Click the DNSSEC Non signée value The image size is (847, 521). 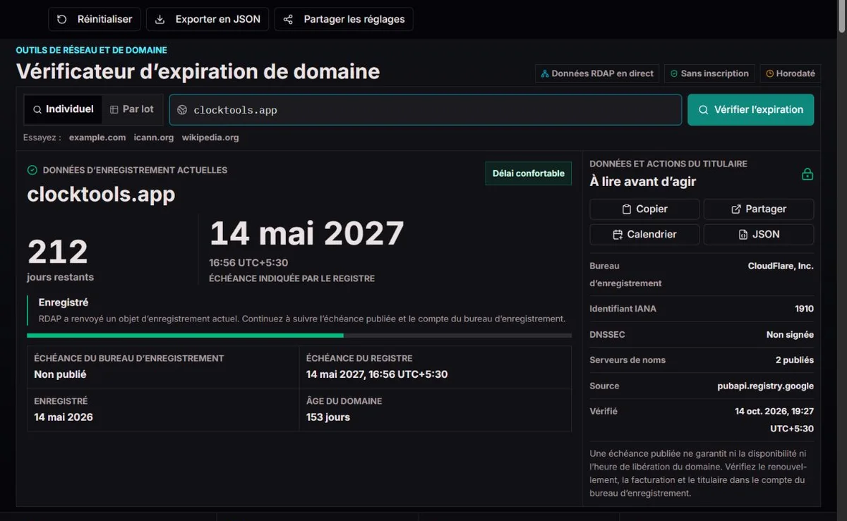[x=790, y=335]
